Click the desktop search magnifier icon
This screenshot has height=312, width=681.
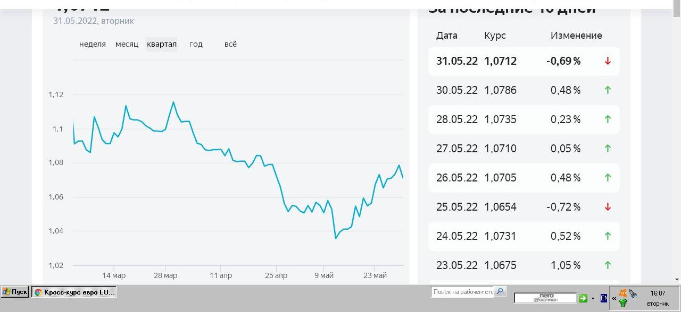click(500, 292)
